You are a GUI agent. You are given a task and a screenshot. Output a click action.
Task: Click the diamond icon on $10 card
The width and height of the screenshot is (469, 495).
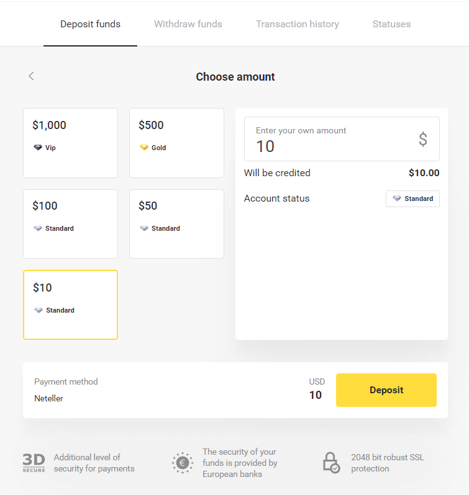click(39, 310)
